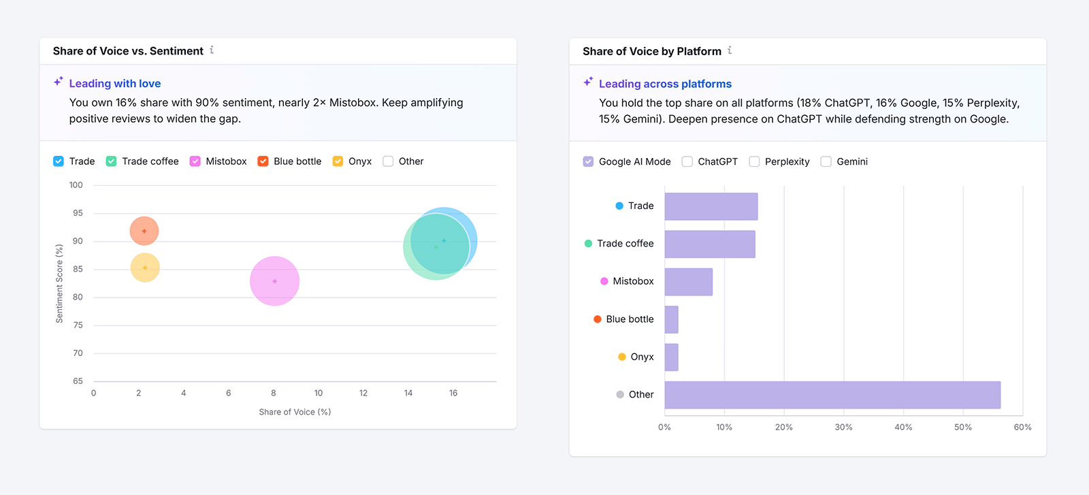Click the Blue bottle bar label text

pos(630,319)
